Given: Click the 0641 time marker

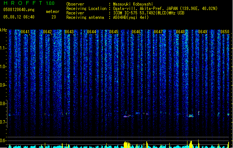Looking at the screenshot, I should click(x=25, y=32).
